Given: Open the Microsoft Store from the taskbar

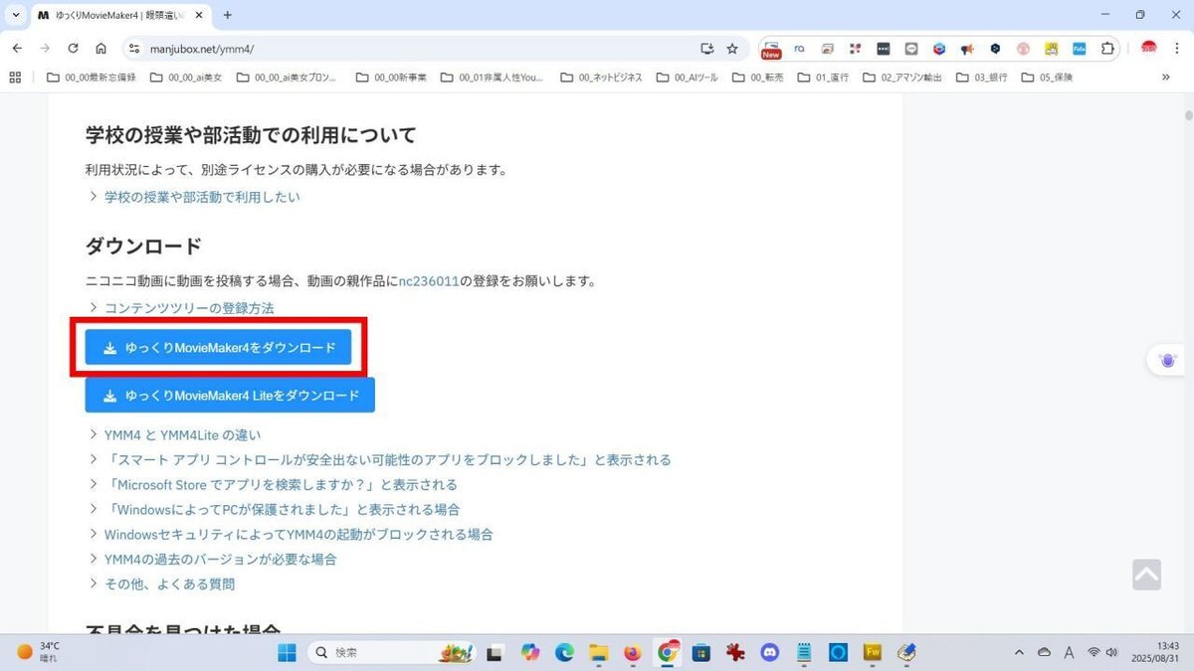Looking at the screenshot, I should (x=701, y=653).
